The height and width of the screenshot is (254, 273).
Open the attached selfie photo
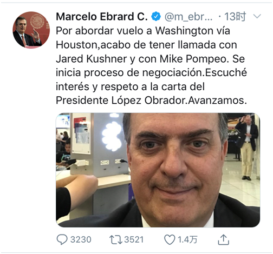tap(158, 170)
